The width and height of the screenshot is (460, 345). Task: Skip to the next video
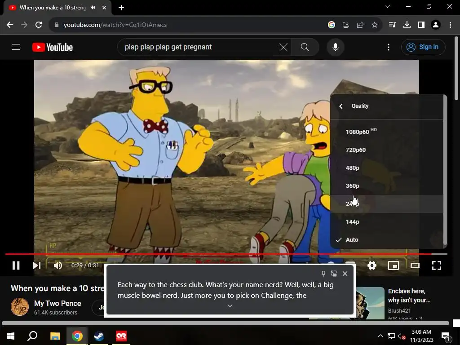coord(37,265)
